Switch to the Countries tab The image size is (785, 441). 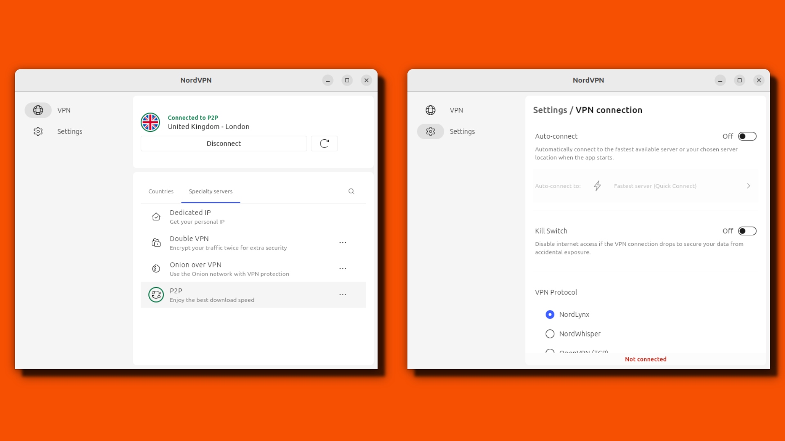(161, 191)
